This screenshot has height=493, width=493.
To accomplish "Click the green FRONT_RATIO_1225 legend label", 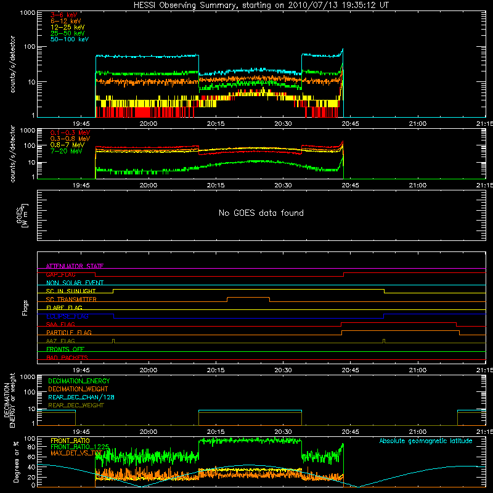I will coord(80,447).
